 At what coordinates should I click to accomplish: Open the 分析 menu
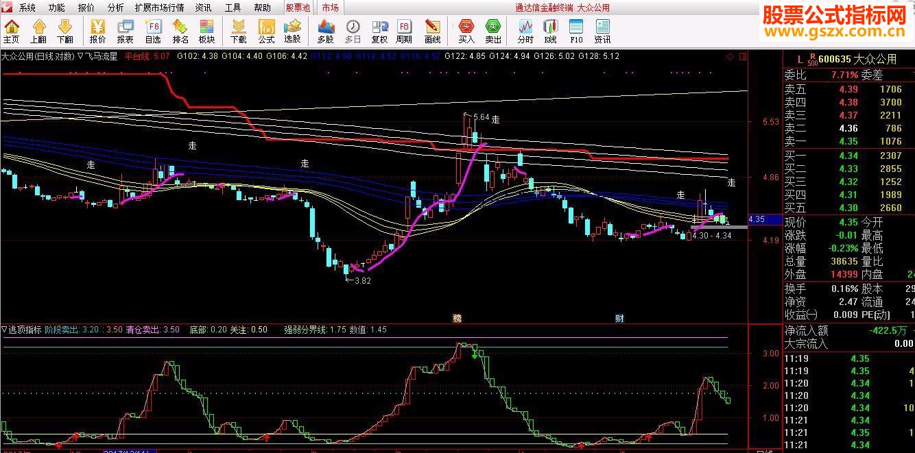coord(116,8)
